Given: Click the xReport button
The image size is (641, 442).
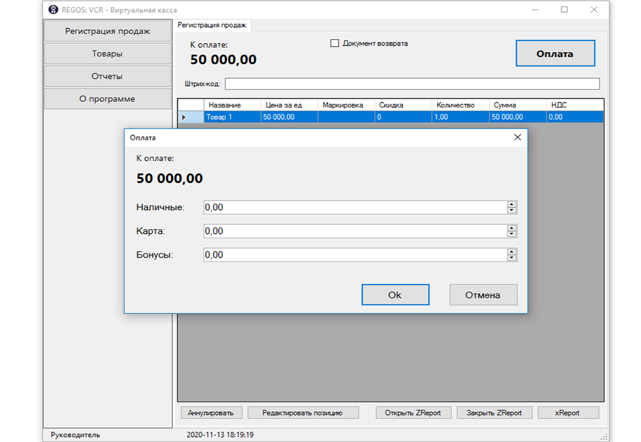Looking at the screenshot, I should (567, 413).
